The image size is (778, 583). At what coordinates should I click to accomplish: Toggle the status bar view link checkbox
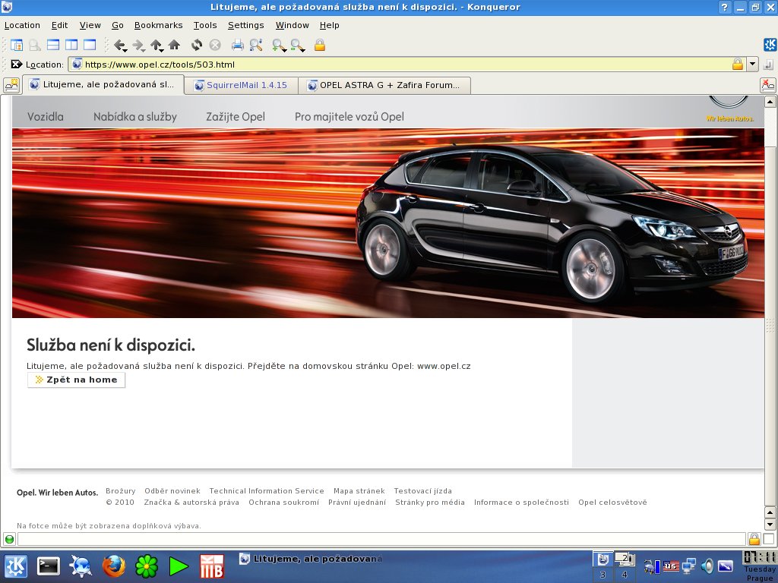coord(768,539)
